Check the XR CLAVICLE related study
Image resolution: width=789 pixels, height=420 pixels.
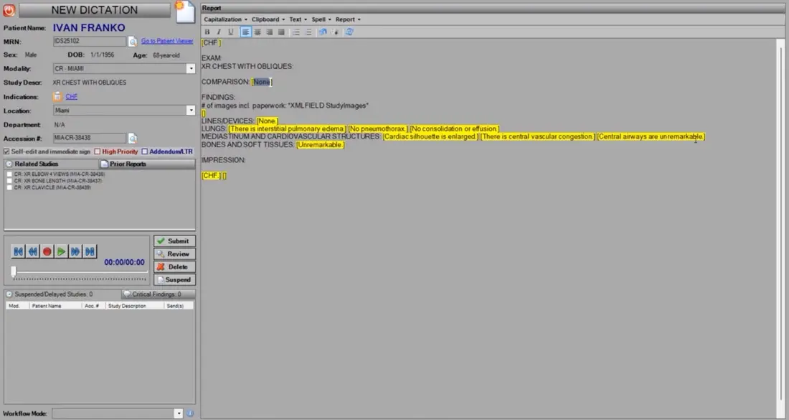click(9, 187)
